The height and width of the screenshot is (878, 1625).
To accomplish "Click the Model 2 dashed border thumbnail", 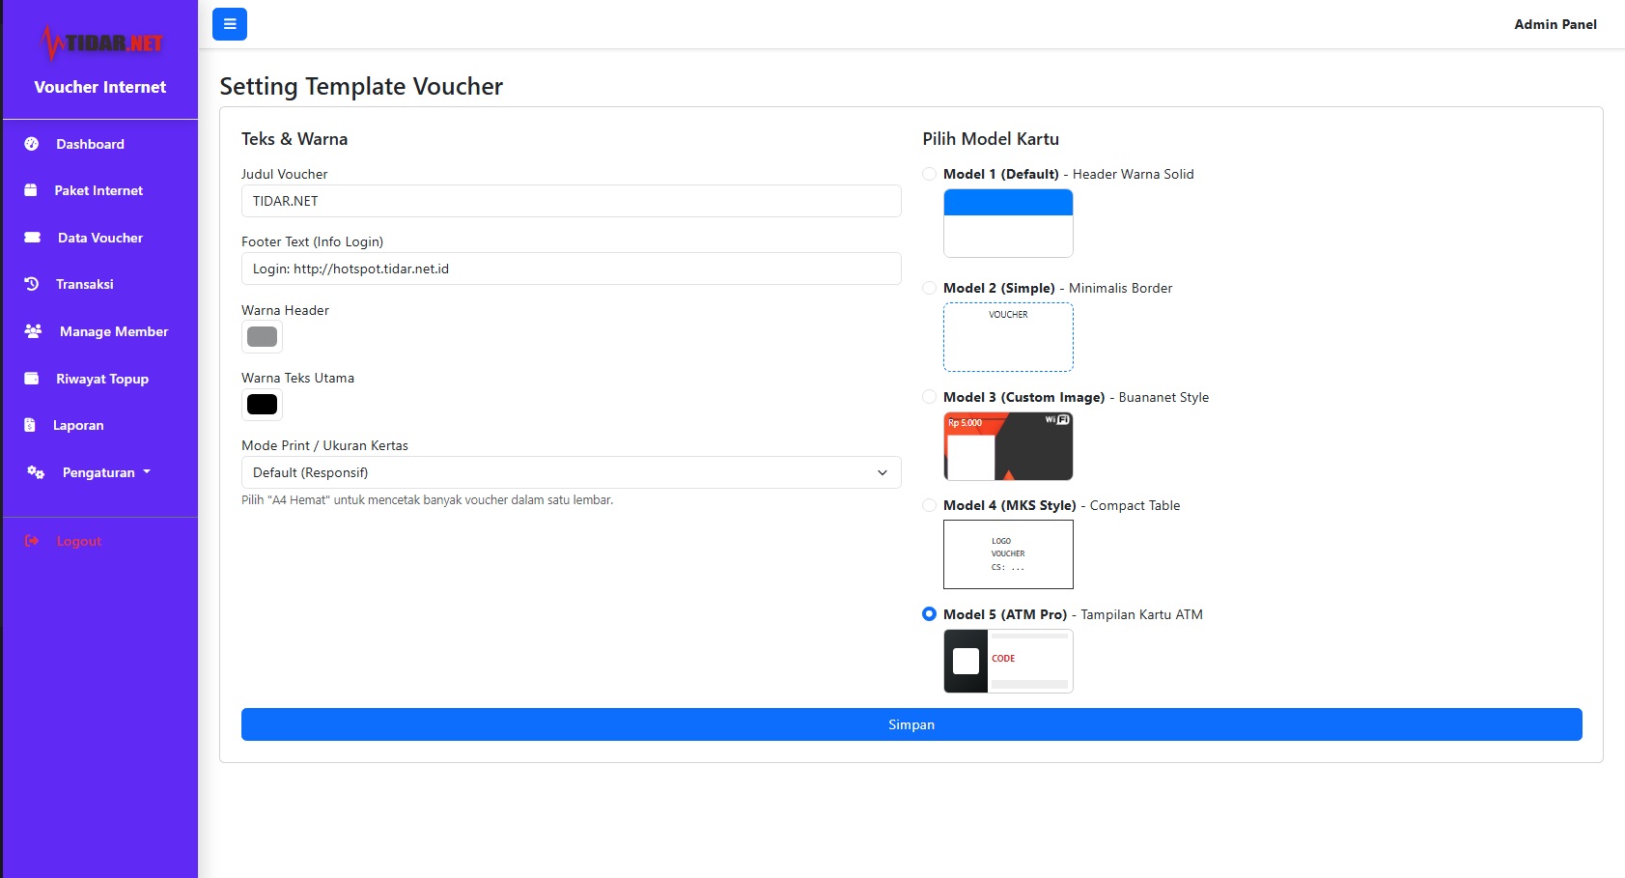I will (1008, 337).
